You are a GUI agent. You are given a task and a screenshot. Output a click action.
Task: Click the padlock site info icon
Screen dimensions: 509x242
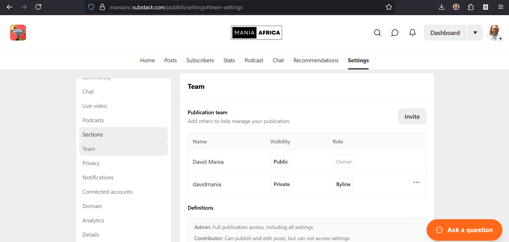tap(102, 7)
